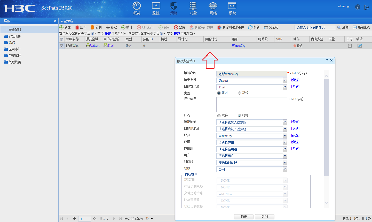
Task: Expand the VRF 公网 dropdown
Action: 285,169
